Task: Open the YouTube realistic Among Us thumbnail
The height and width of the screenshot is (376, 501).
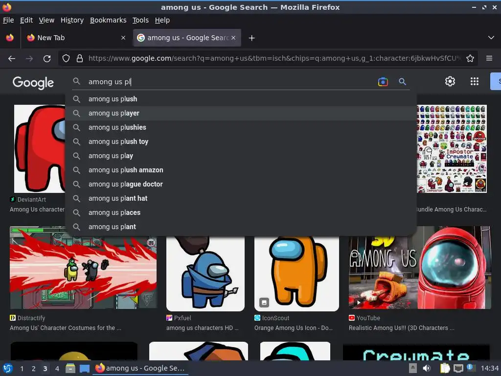Action: click(x=420, y=268)
